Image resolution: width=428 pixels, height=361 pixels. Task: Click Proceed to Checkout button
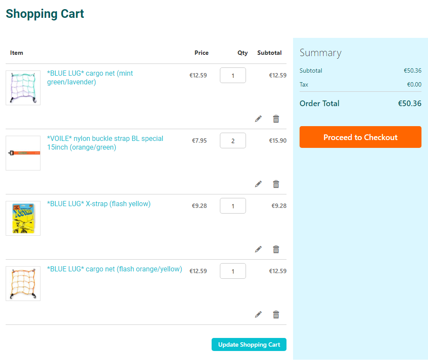pyautogui.click(x=360, y=137)
